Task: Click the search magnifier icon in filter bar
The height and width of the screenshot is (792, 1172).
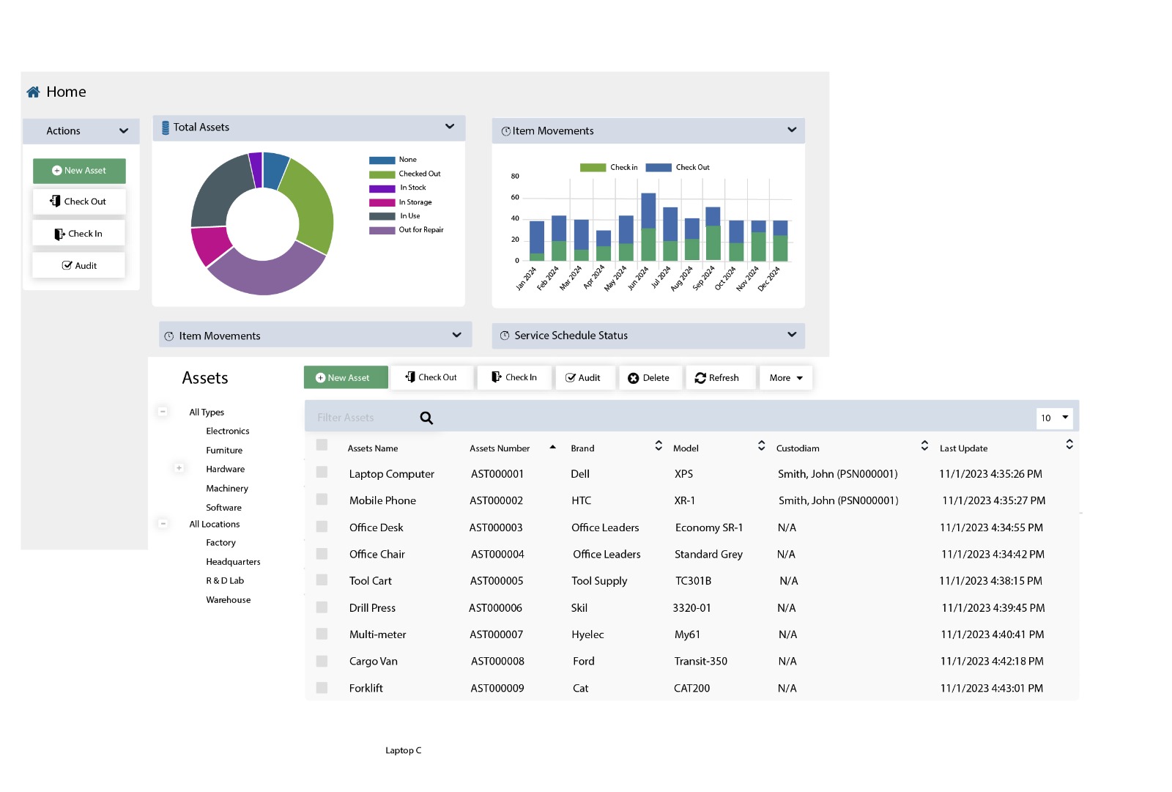Action: click(426, 418)
